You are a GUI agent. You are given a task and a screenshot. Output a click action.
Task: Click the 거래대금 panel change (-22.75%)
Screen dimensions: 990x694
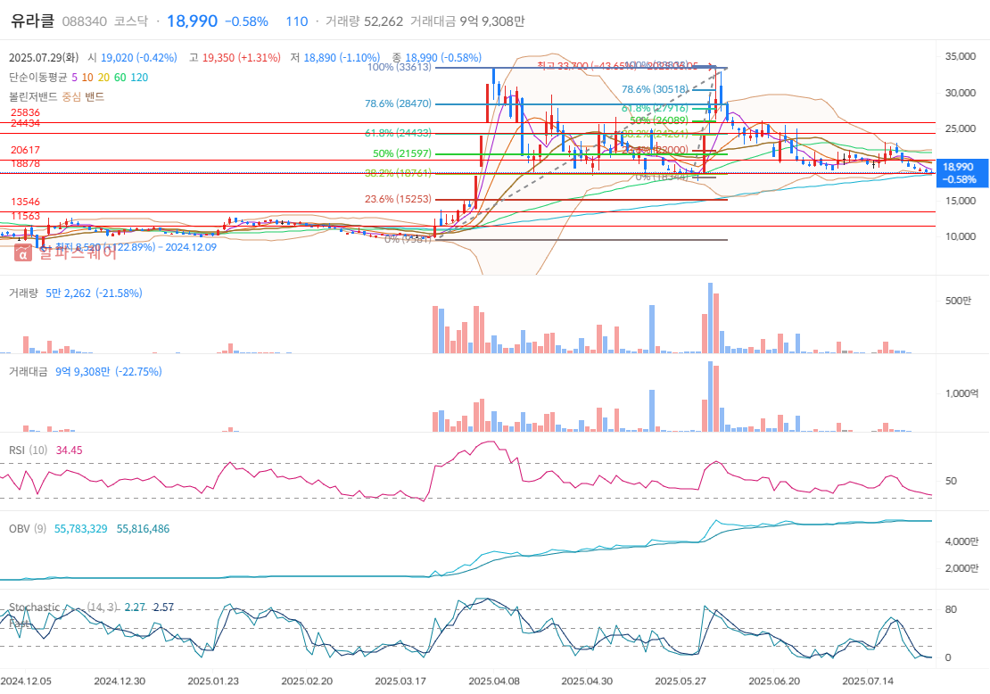coord(138,371)
